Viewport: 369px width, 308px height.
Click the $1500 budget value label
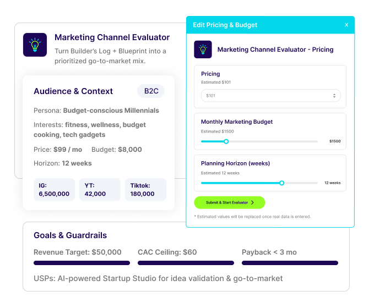(335, 141)
